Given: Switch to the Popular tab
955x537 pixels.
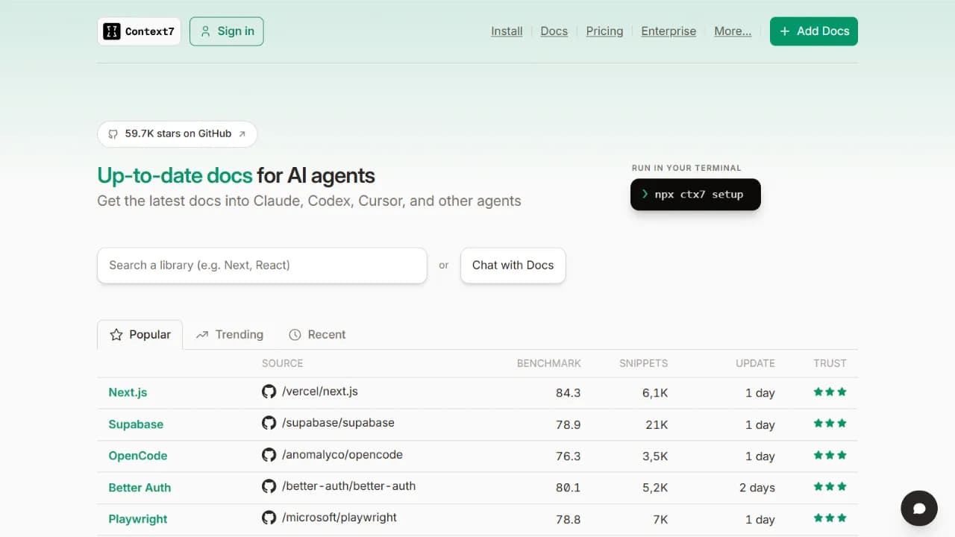Looking at the screenshot, I should pyautogui.click(x=140, y=335).
